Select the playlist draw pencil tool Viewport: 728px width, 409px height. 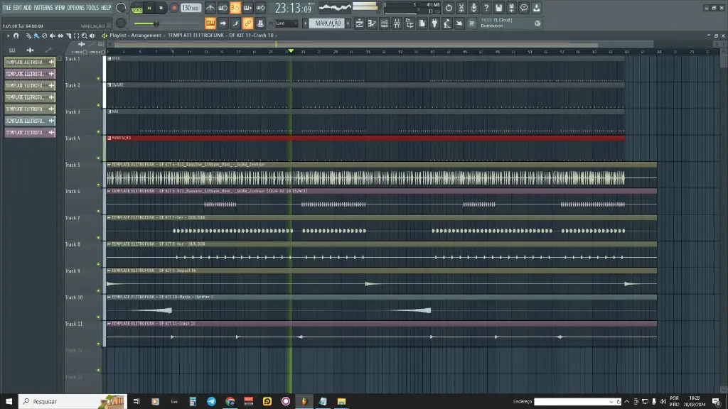28,36
